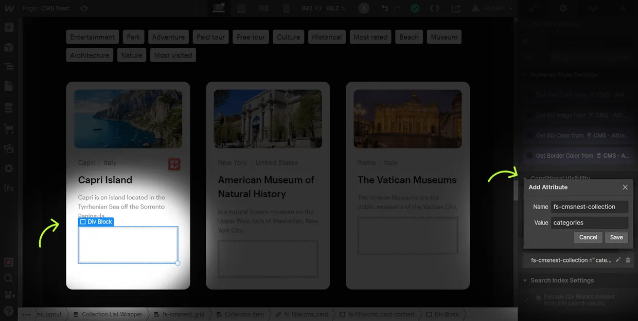Click the Entertainment category tag
The image size is (638, 321).
coord(93,37)
